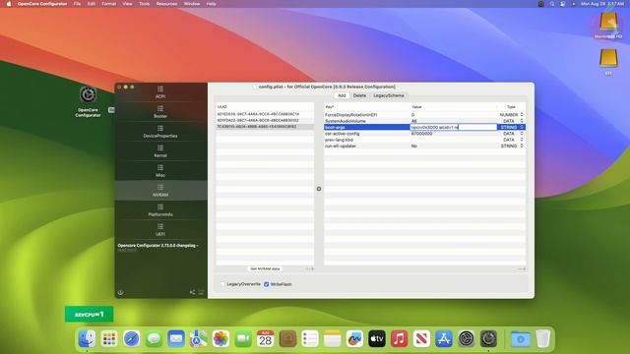Change type of ForceDisplayRotationInEFI row
Image resolution: width=630 pixels, height=354 pixels.
click(x=522, y=115)
